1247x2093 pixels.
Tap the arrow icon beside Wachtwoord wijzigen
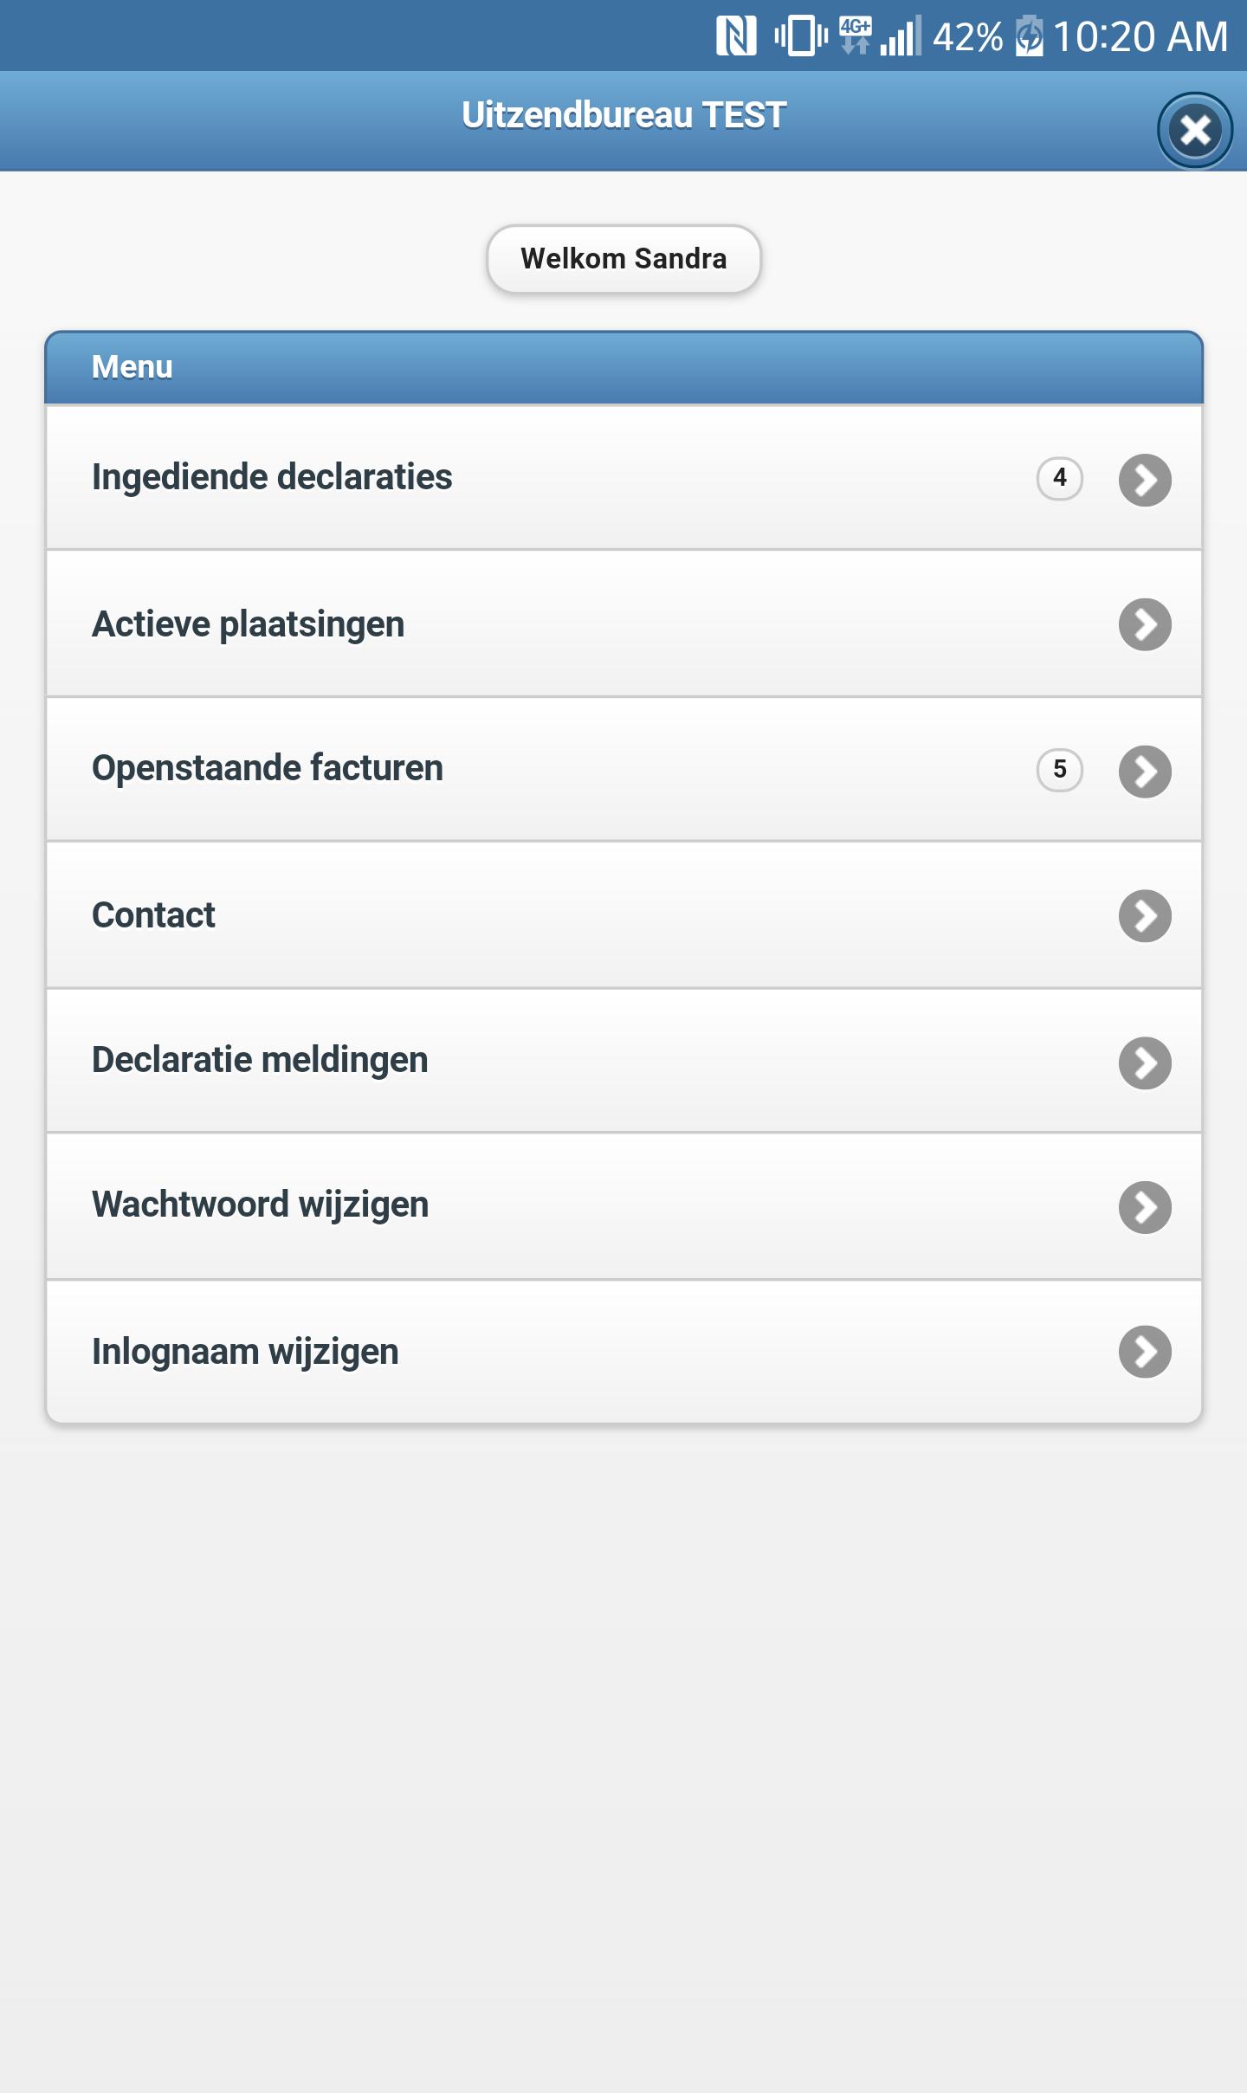pos(1145,1207)
